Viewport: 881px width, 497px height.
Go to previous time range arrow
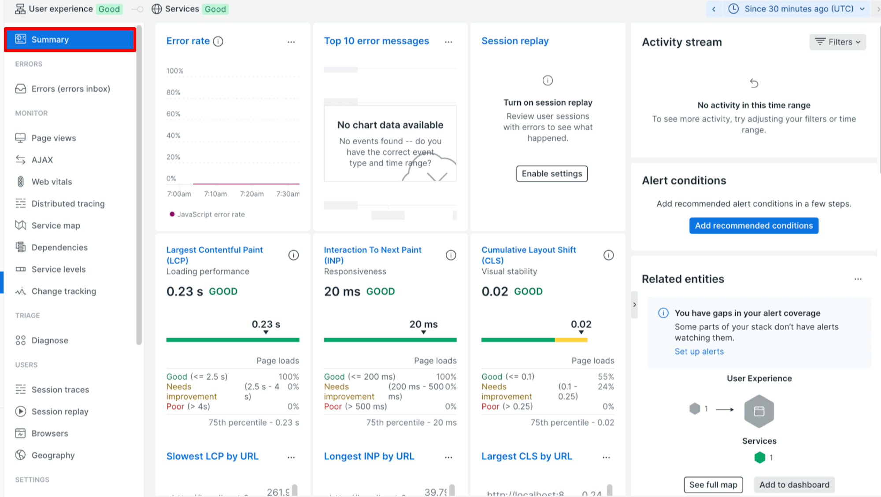click(x=714, y=9)
